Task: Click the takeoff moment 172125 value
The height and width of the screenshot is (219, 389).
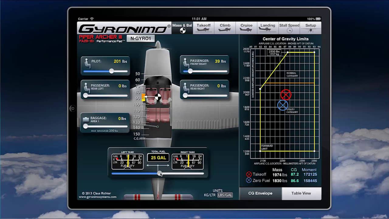Action: (x=310, y=175)
